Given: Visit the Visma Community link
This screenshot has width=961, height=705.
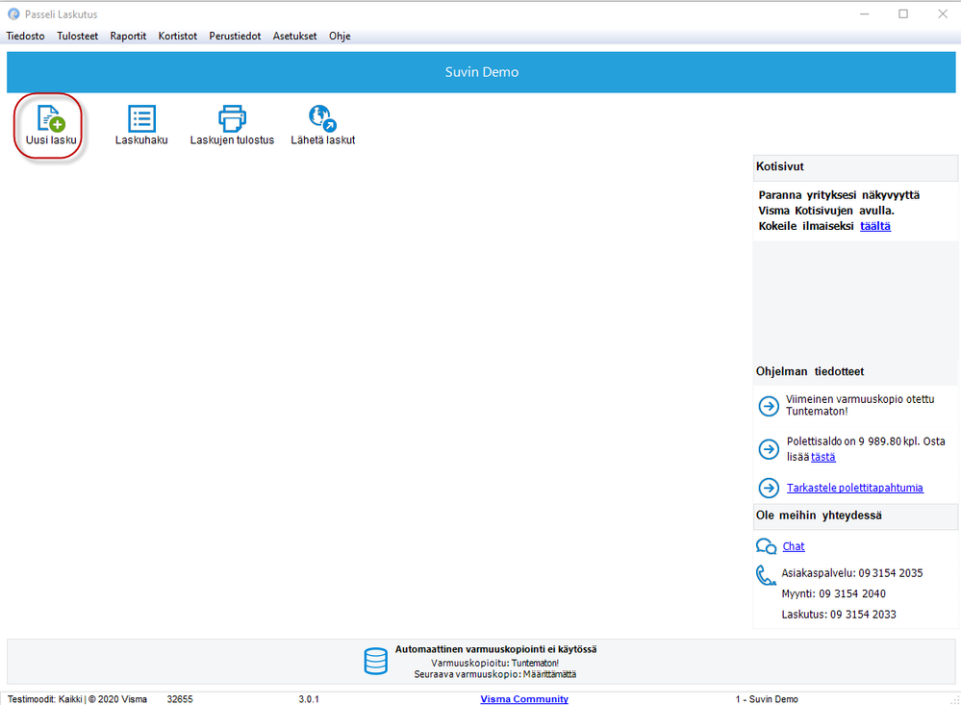Looking at the screenshot, I should tap(524, 699).
